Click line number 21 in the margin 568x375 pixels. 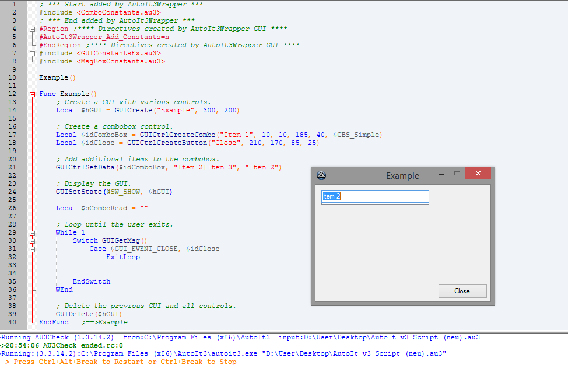[13, 167]
